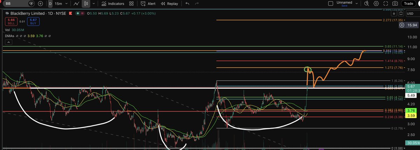Create an Alert with the clock icon

coord(148,4)
